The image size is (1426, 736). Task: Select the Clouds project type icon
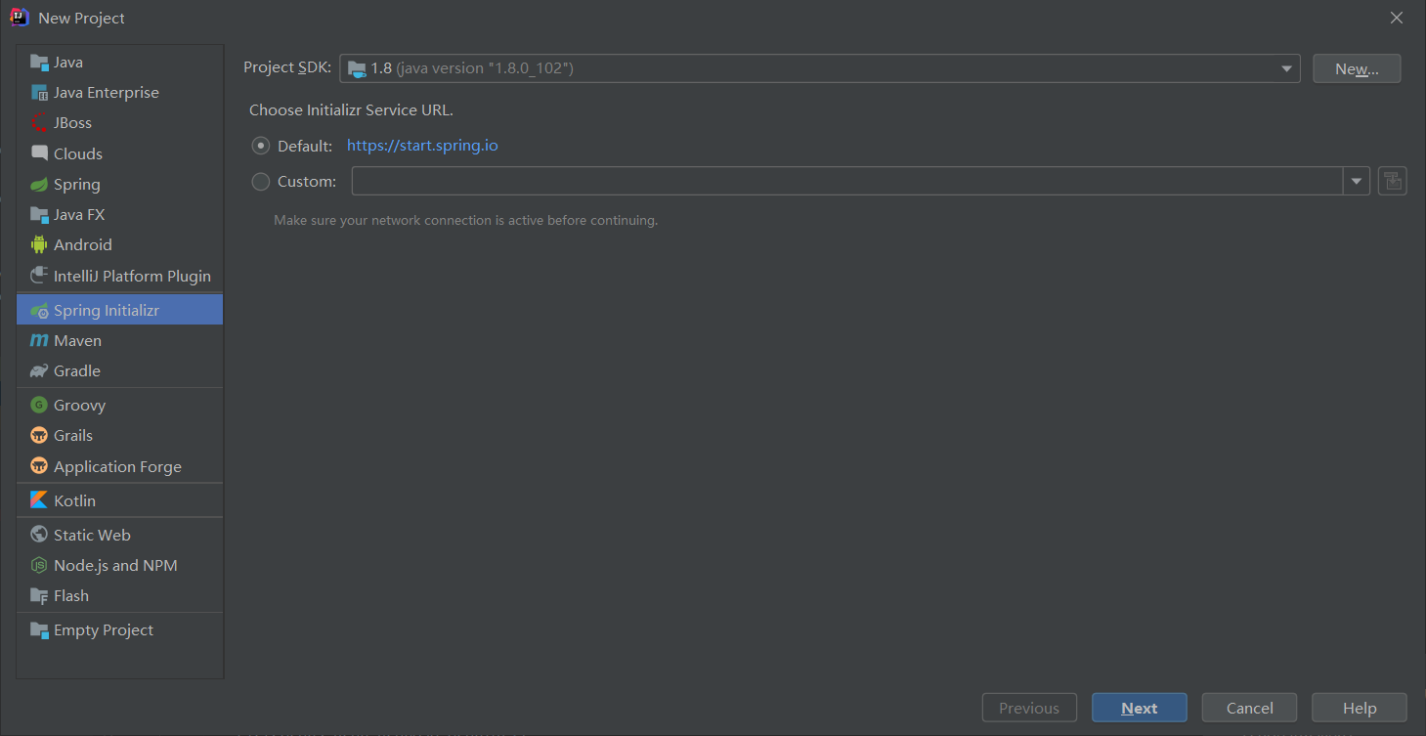coord(39,153)
